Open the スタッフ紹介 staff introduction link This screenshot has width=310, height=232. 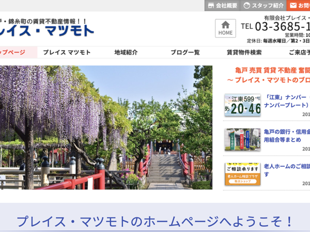pyautogui.click(x=268, y=6)
